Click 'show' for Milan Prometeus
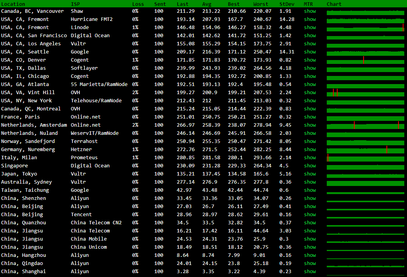 click(x=310, y=158)
